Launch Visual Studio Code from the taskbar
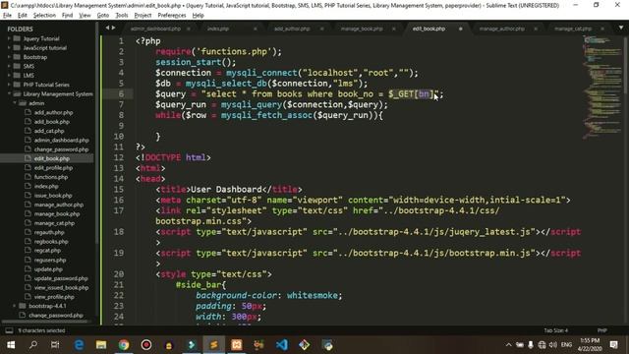629x354 pixels. pyautogui.click(x=282, y=345)
